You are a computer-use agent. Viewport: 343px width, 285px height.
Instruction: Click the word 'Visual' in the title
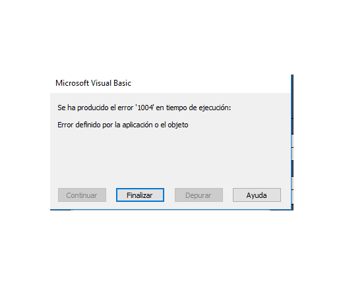101,83
